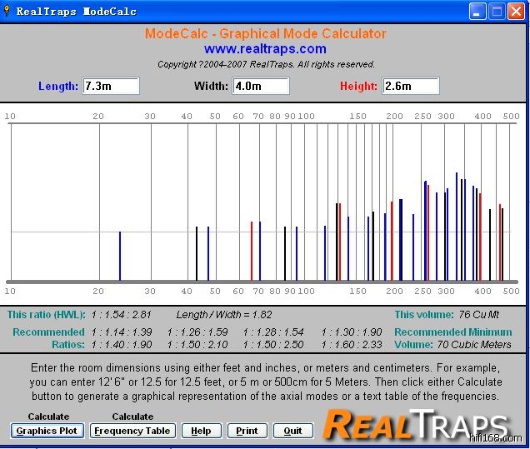The width and height of the screenshot is (530, 449).
Task: Click the red Height label
Action: point(358,86)
